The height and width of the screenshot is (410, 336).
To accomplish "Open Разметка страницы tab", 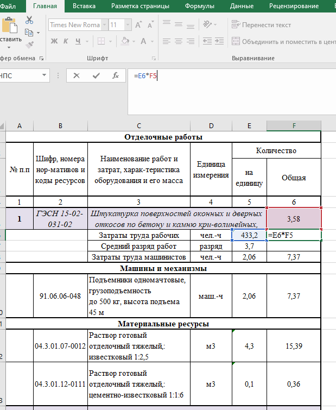I will click(x=140, y=6).
